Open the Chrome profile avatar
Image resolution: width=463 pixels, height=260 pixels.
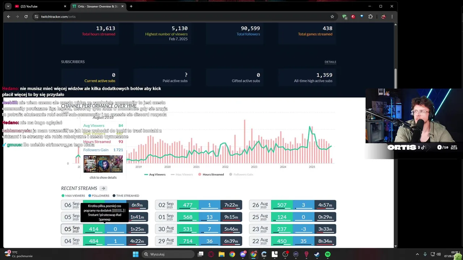pyautogui.click(x=383, y=17)
